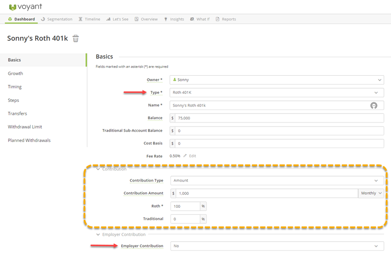The height and width of the screenshot is (257, 391).
Task: Open the Dashboard tab
Action: point(22,19)
